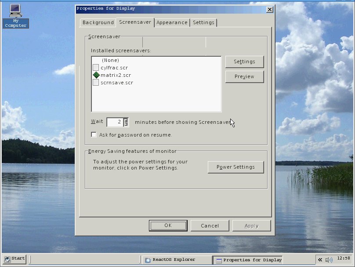Viewport: 355px width, 267px height.
Task: Go to the Settings tab
Action: pyautogui.click(x=203, y=23)
